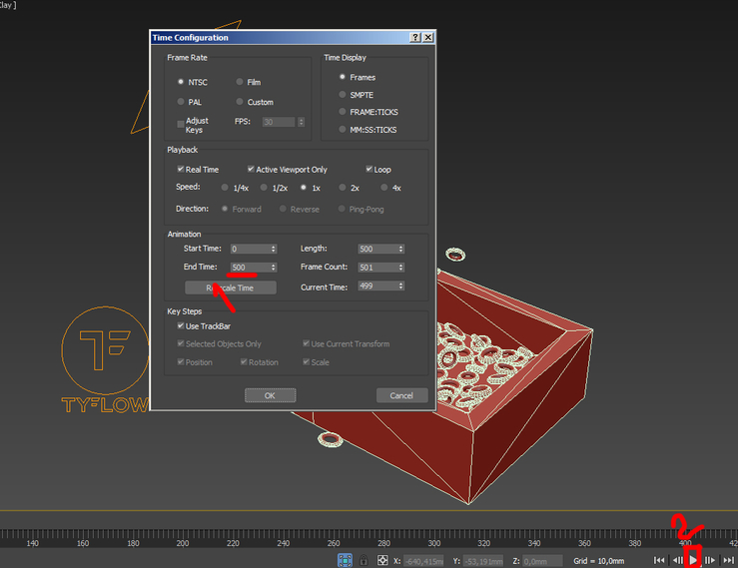738x568 pixels.
Task: Click the Start Time input field
Action: [x=250, y=249]
